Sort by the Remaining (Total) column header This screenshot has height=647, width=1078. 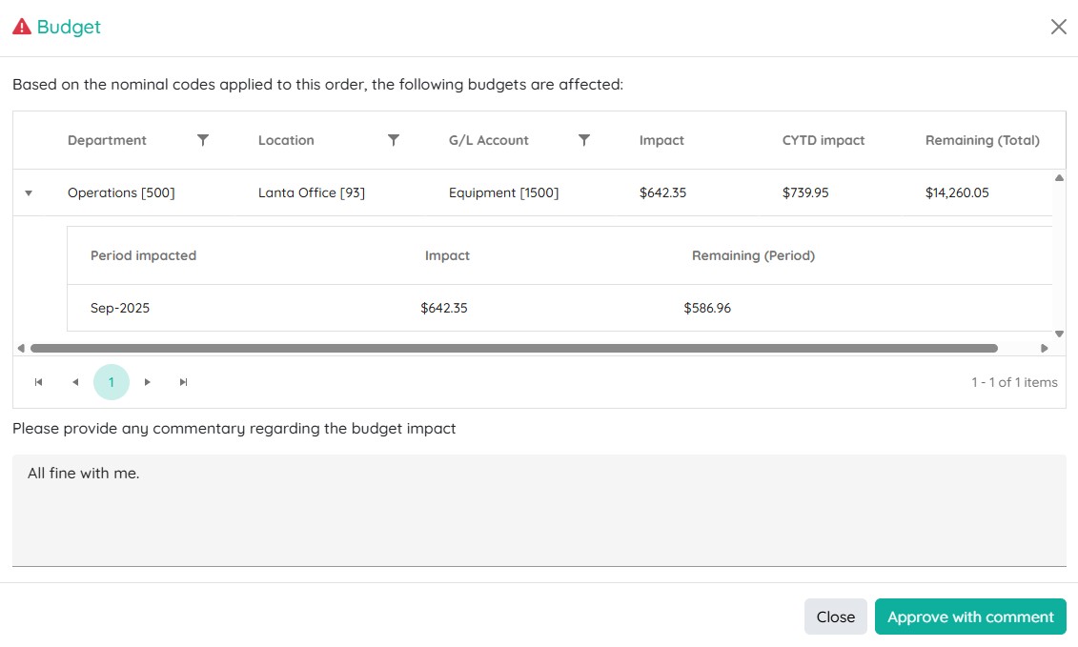point(982,140)
